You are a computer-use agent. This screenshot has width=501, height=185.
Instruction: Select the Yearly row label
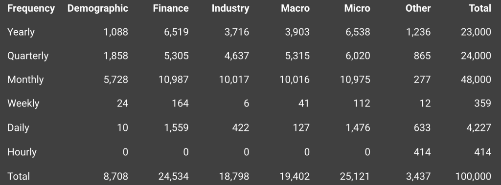click(x=21, y=32)
